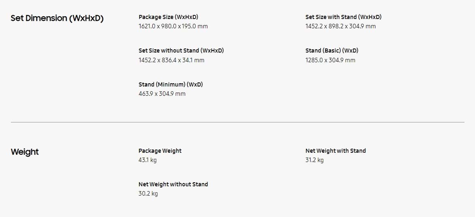Click the Weight section heading
Viewport: 475px width, 217px height.
pyautogui.click(x=25, y=152)
